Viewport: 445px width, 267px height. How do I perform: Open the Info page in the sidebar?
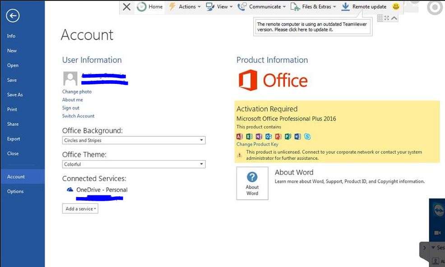coord(11,36)
